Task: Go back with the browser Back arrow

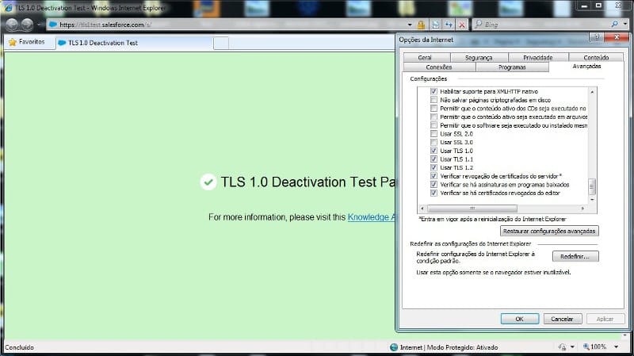Action: point(12,25)
